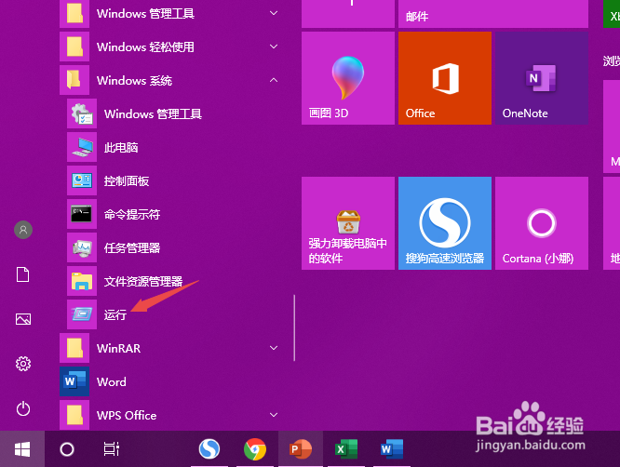The image size is (620, 467).
Task: Click the Power icon in start sidebar
Action: (x=23, y=408)
